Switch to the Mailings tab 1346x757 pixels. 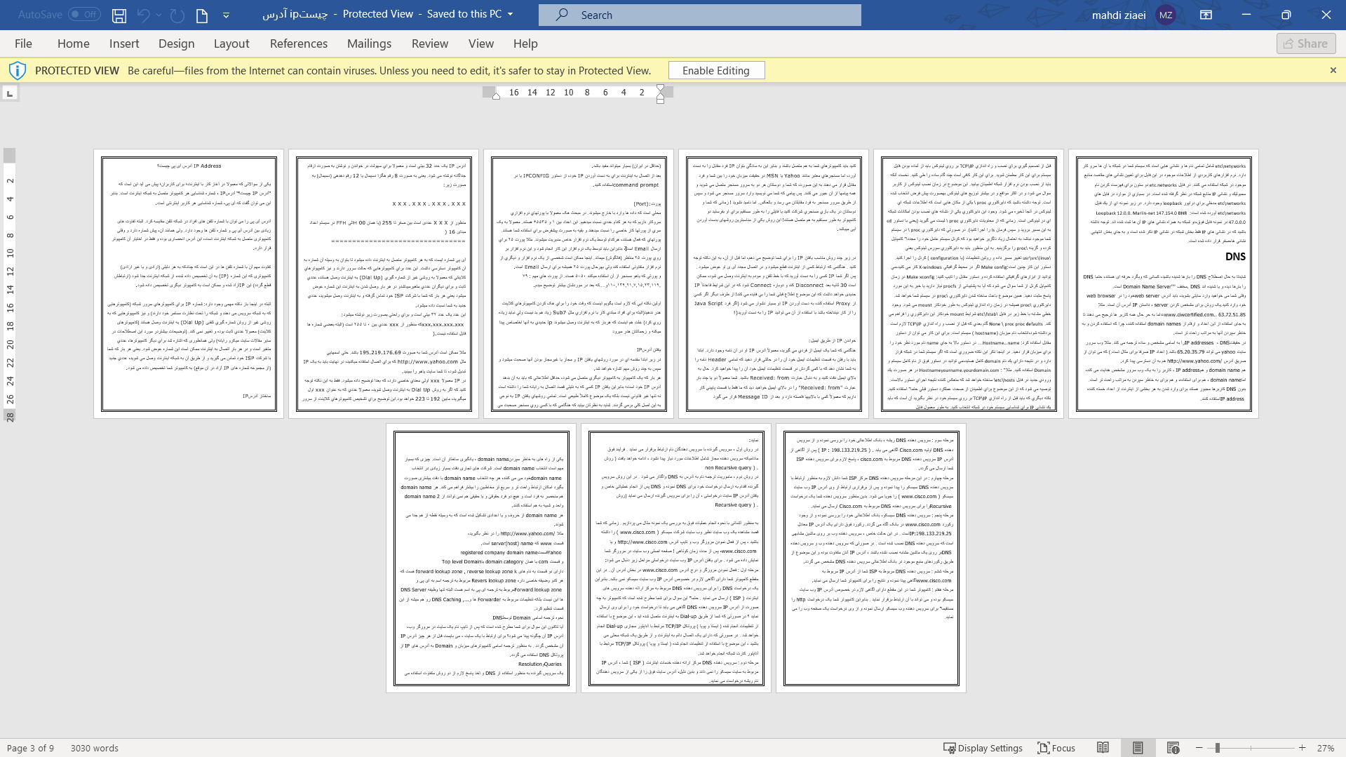coord(369,43)
